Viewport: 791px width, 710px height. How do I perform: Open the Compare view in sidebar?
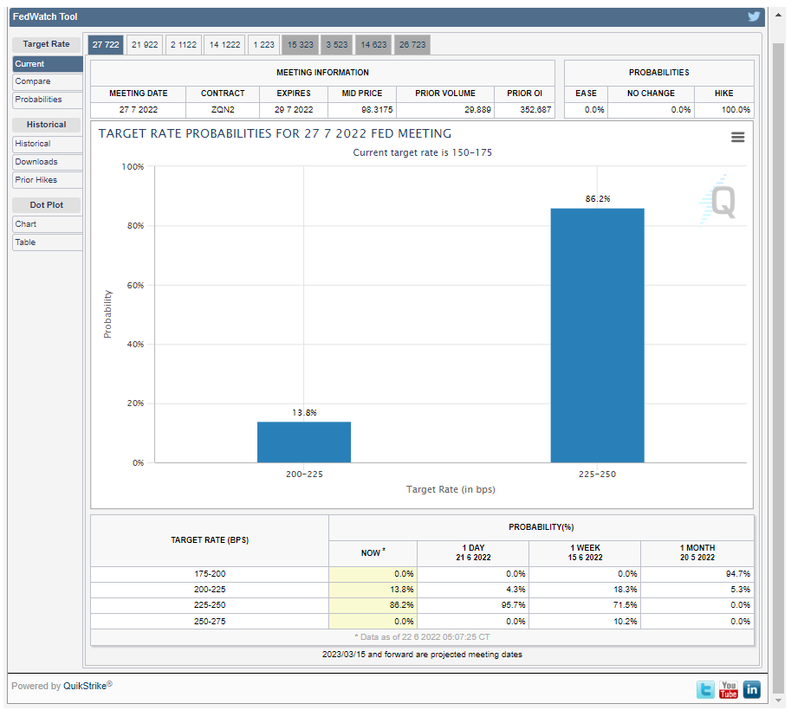(x=48, y=81)
